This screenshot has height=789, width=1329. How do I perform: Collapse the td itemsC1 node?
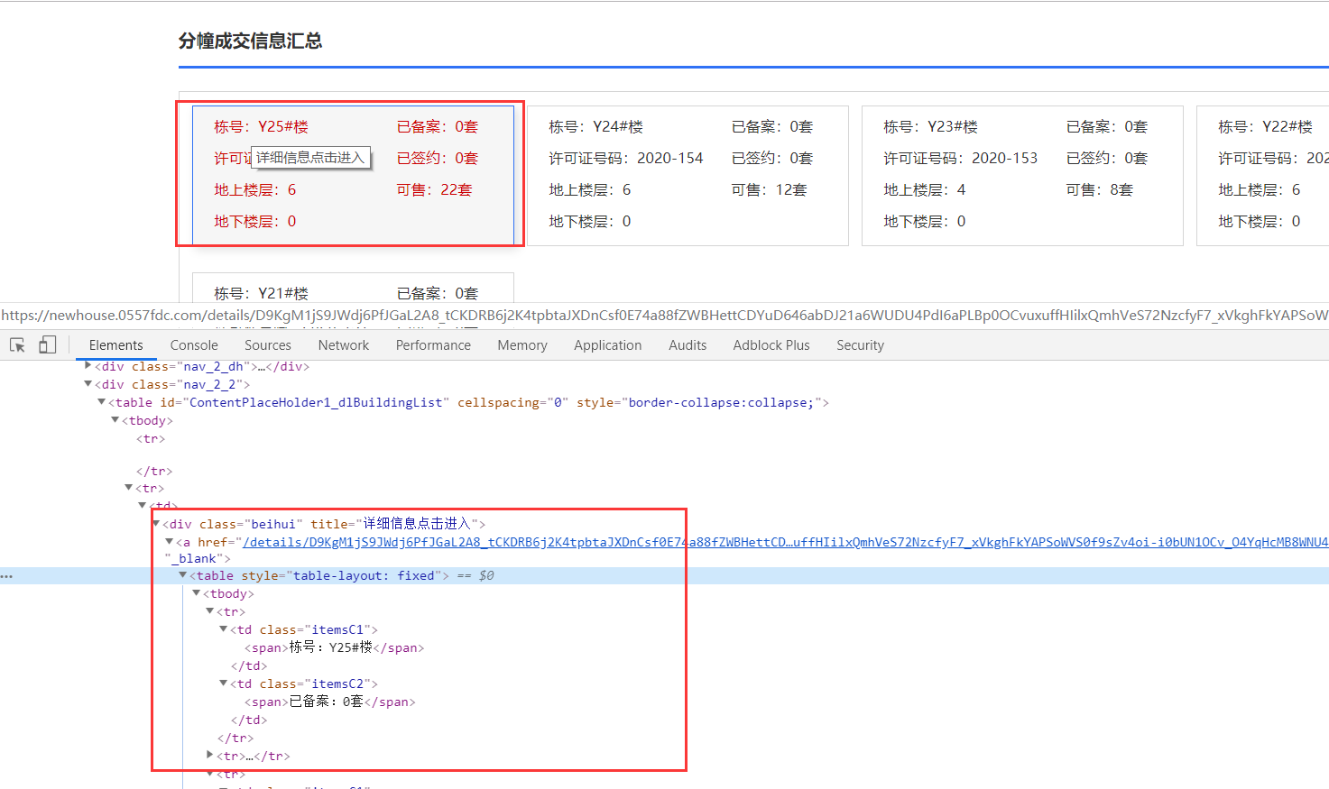[224, 629]
